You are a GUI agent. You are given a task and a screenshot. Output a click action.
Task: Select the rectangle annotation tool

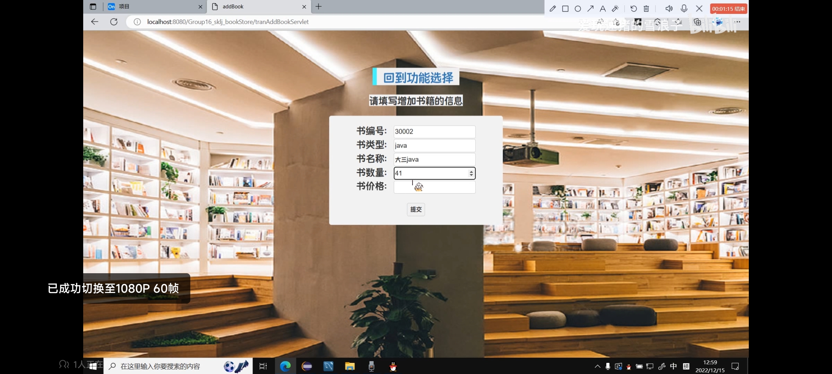tap(565, 9)
